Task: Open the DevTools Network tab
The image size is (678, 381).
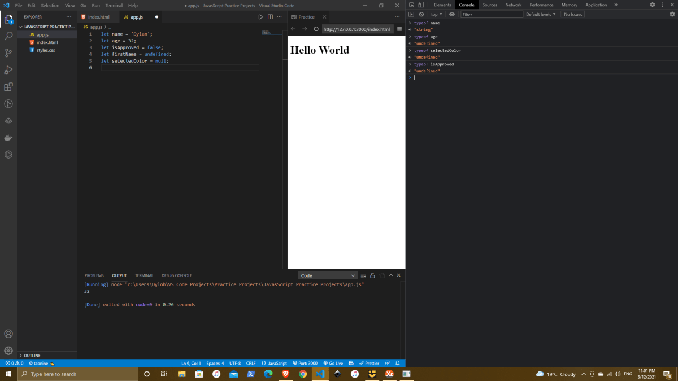Action: tap(514, 5)
